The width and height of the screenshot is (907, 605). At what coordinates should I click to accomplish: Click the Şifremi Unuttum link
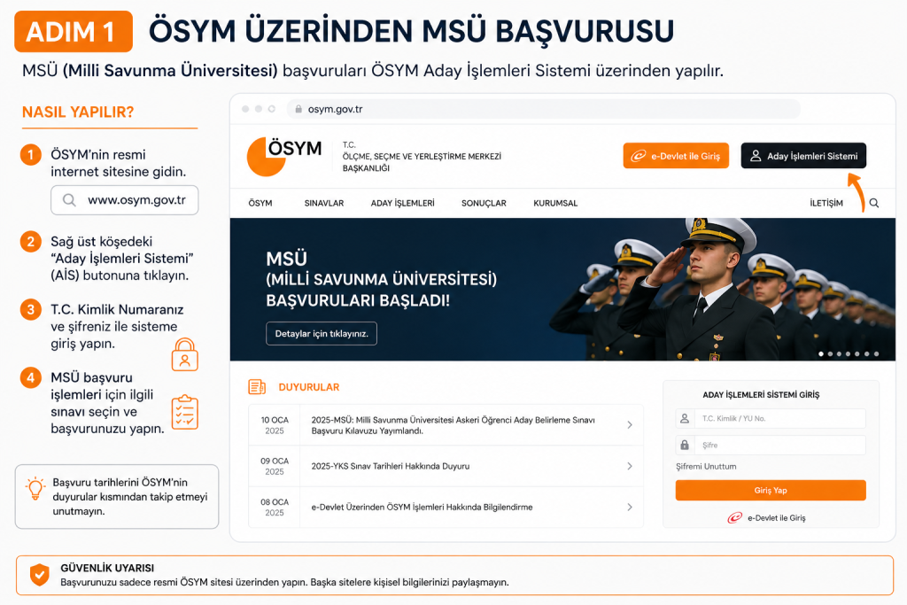(706, 466)
